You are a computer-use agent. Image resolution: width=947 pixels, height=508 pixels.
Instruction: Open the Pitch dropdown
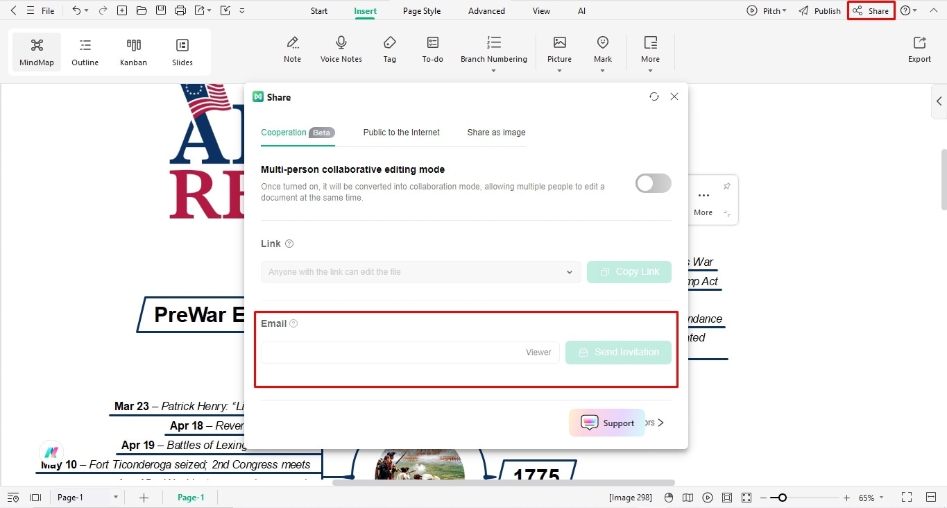tap(767, 11)
